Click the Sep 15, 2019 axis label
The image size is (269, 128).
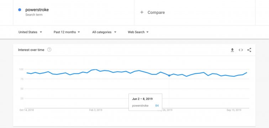coord(234,110)
